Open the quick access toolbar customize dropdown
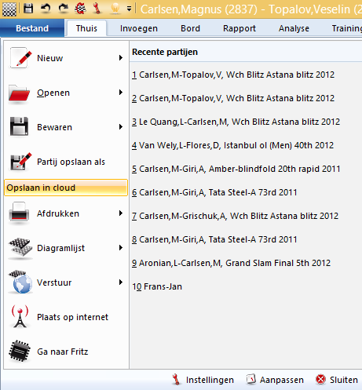This screenshot has height=390, width=362. 129,9
